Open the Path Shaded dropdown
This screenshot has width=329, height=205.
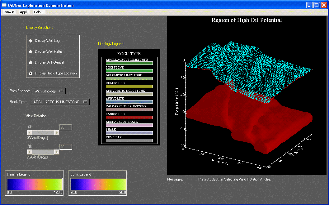(x=49, y=91)
